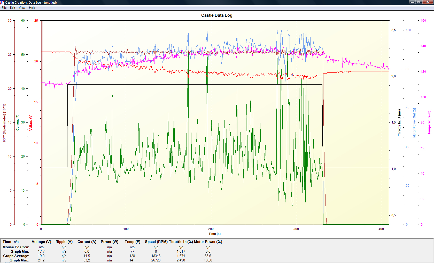The image size is (434, 263).
Task: Click the Graph Average motor power value 63,6
Action: pyautogui.click(x=208, y=256)
